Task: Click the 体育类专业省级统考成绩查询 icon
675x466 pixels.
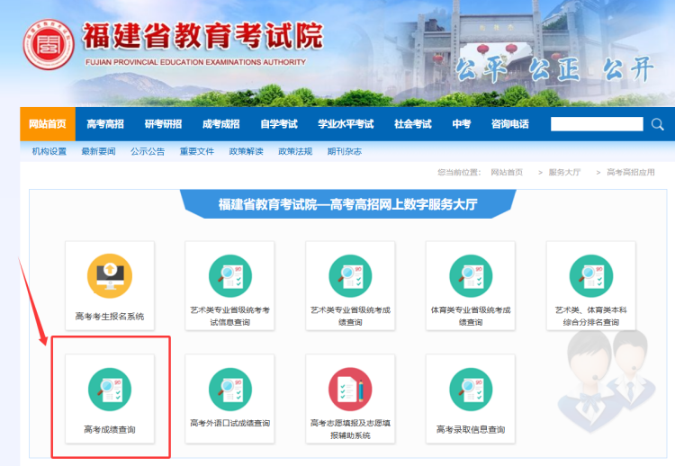Action: [471, 276]
